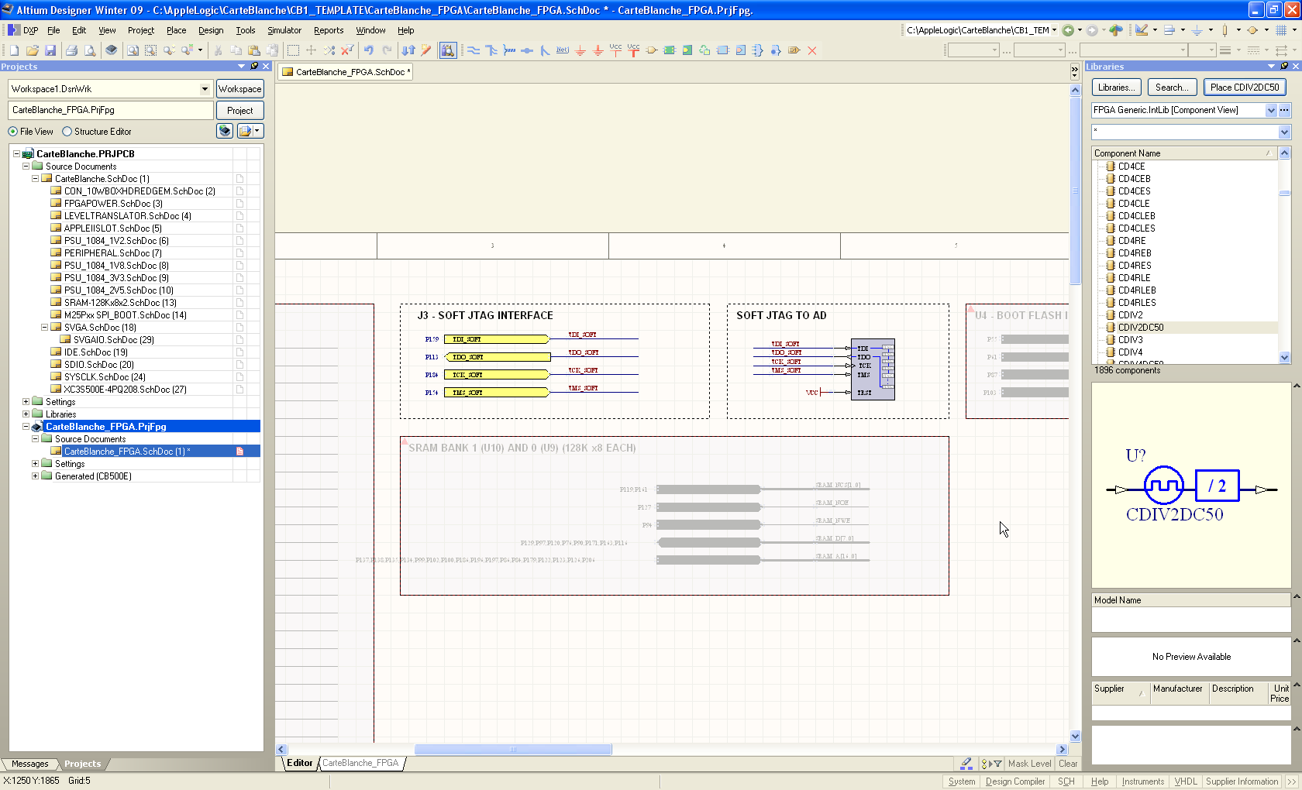Open the component filter dropdown arrow

pos(1284,132)
